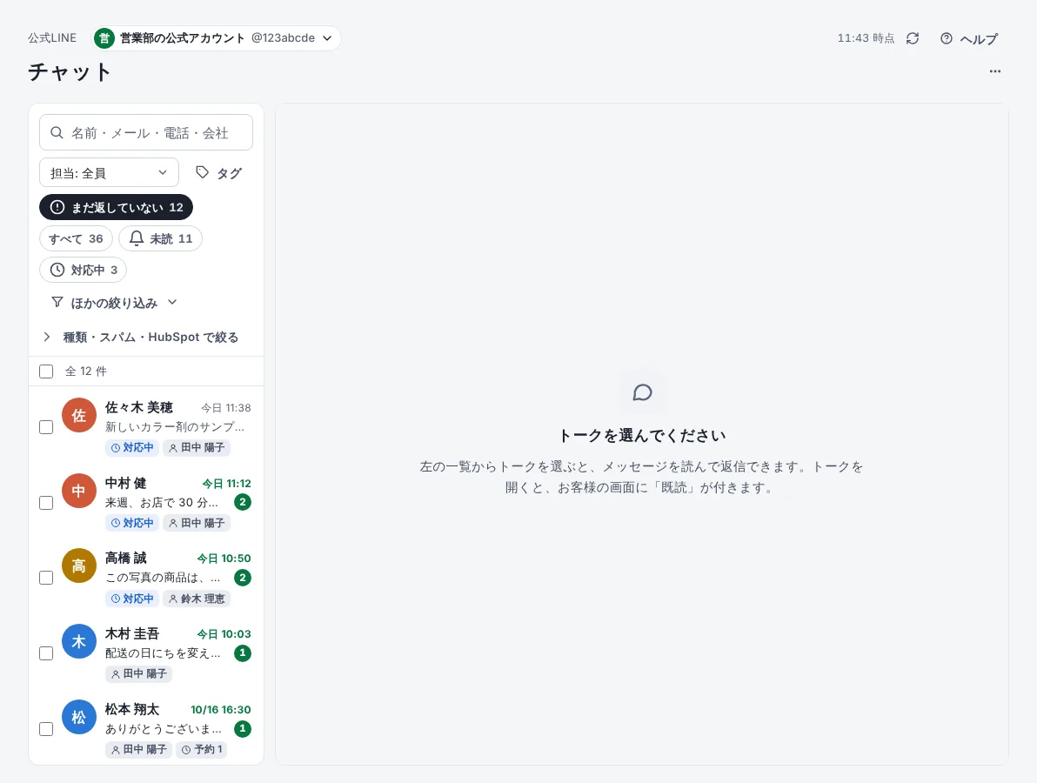Open the 営業部の公式アカウント account switcher

(x=216, y=38)
